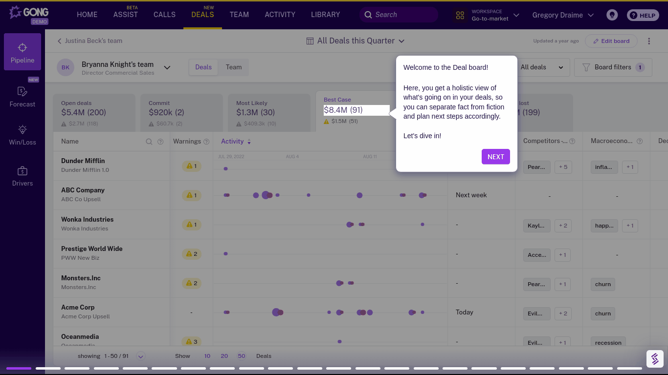Screen dimensions: 668x375
Task: Expand Bryanna Knight's team selector
Action: point(167,67)
